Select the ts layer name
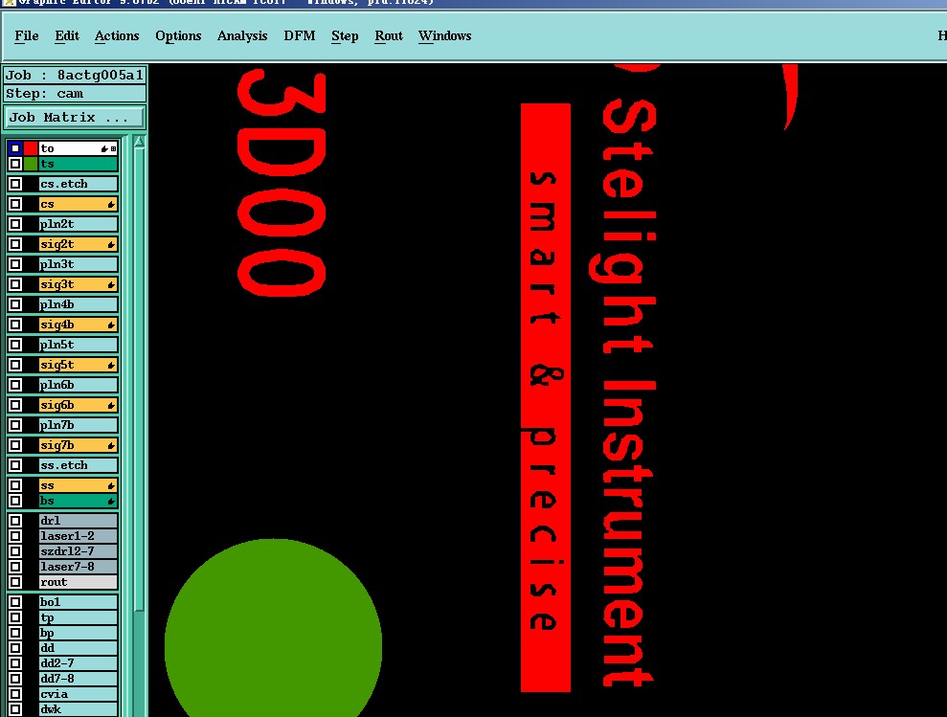This screenshot has height=717, width=947. (x=78, y=164)
